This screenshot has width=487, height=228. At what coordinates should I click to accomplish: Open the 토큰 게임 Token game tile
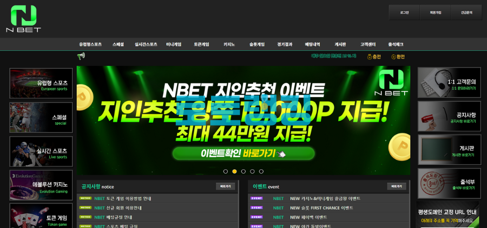click(41, 216)
